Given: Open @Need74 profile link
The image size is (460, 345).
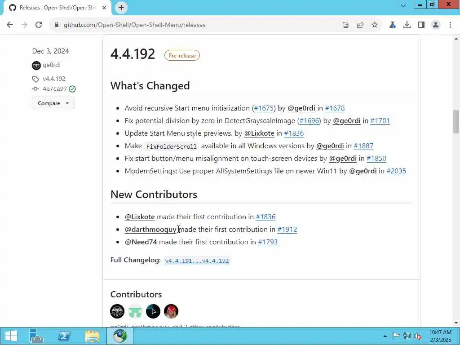Looking at the screenshot, I should point(141,242).
